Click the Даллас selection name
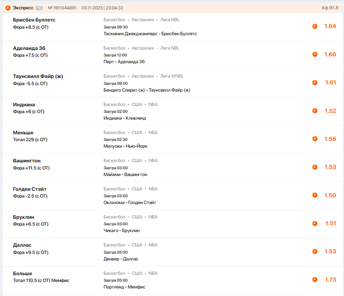 pyautogui.click(x=22, y=245)
